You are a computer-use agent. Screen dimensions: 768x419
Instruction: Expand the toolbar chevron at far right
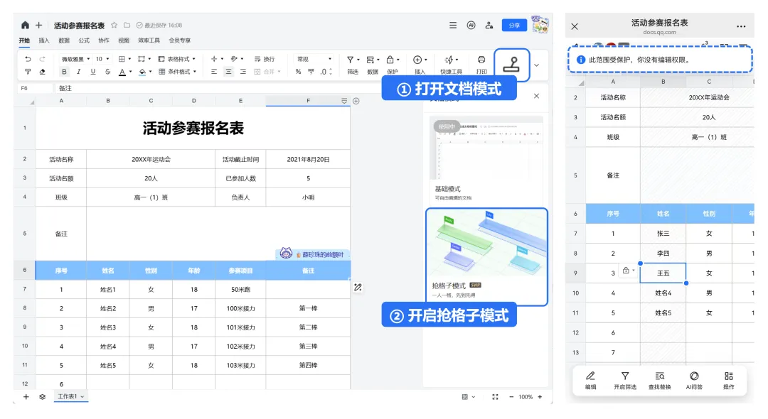coord(536,65)
